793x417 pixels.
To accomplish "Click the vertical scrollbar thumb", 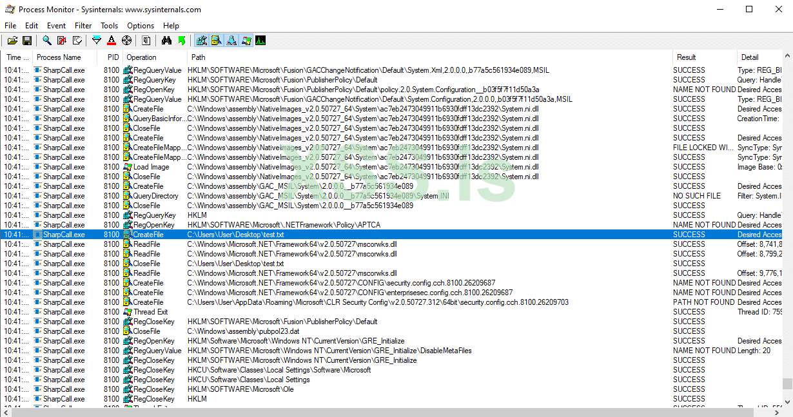I will click(787, 383).
